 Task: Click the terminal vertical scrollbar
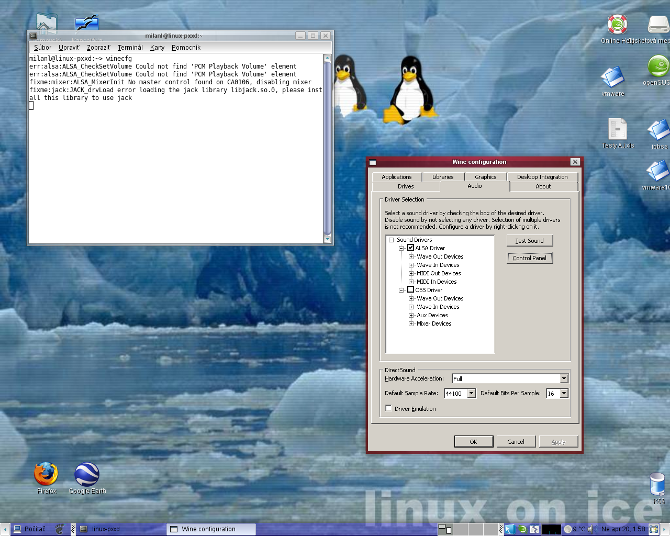click(328, 149)
